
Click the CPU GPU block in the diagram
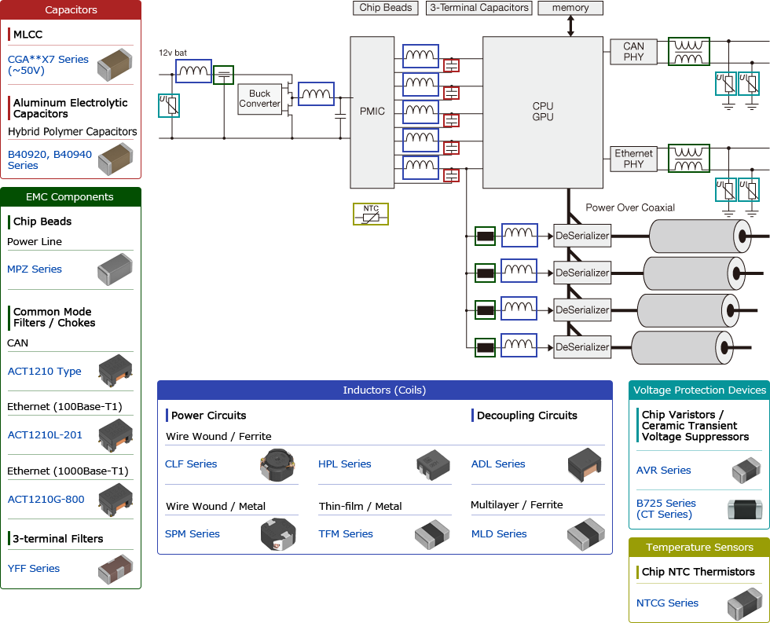point(542,110)
